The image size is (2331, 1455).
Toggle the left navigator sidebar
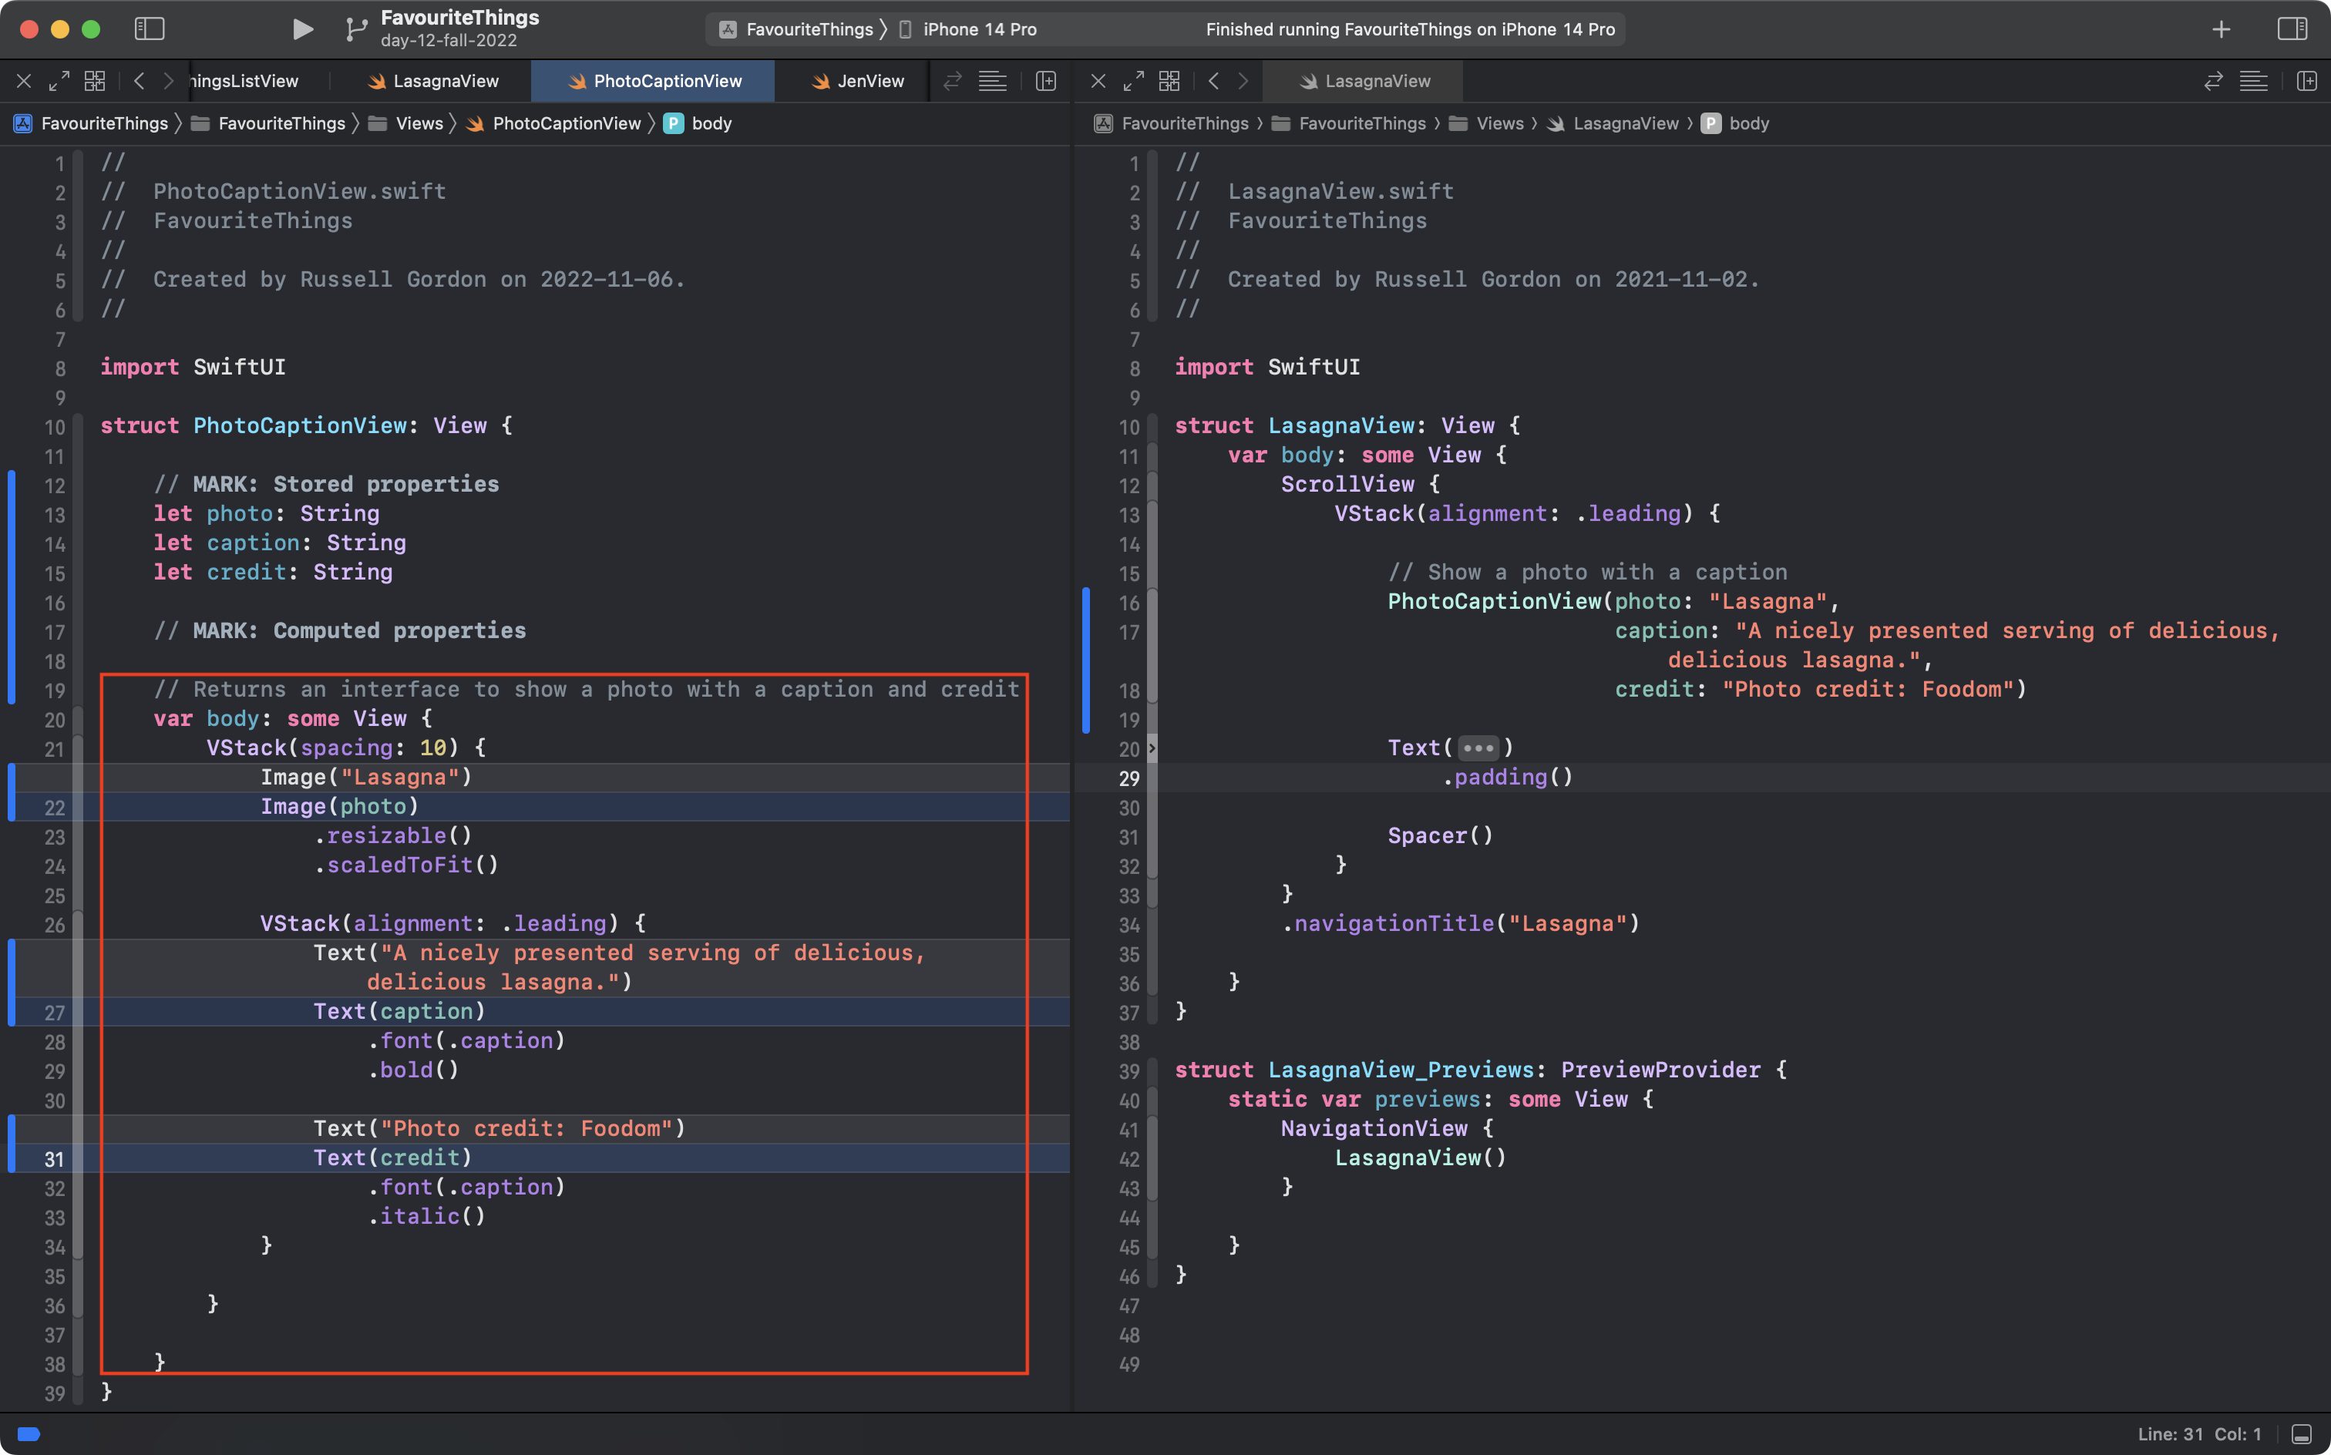point(150,29)
